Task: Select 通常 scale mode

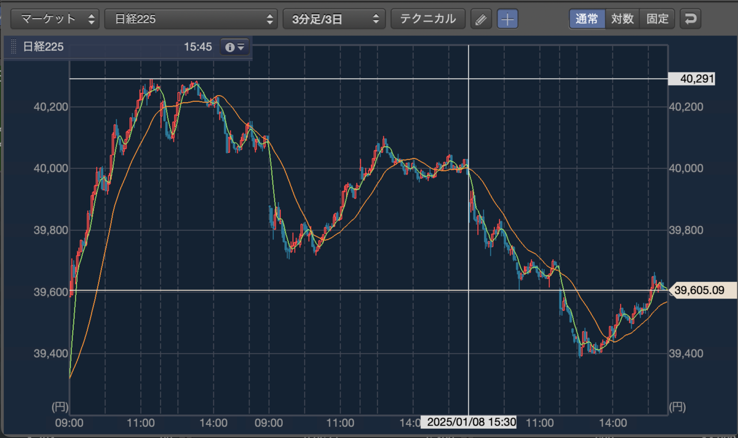Action: [x=587, y=18]
